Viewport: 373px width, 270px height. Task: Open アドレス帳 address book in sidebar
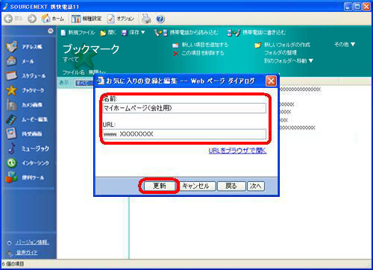pyautogui.click(x=24, y=46)
